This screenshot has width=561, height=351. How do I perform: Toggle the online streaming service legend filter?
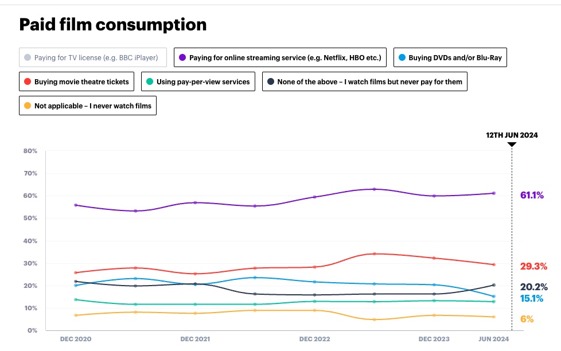tap(280, 58)
